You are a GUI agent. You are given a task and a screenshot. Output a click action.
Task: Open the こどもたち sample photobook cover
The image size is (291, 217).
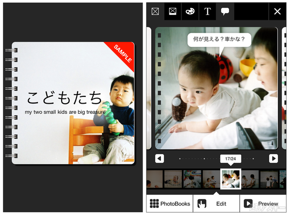tap(73, 103)
